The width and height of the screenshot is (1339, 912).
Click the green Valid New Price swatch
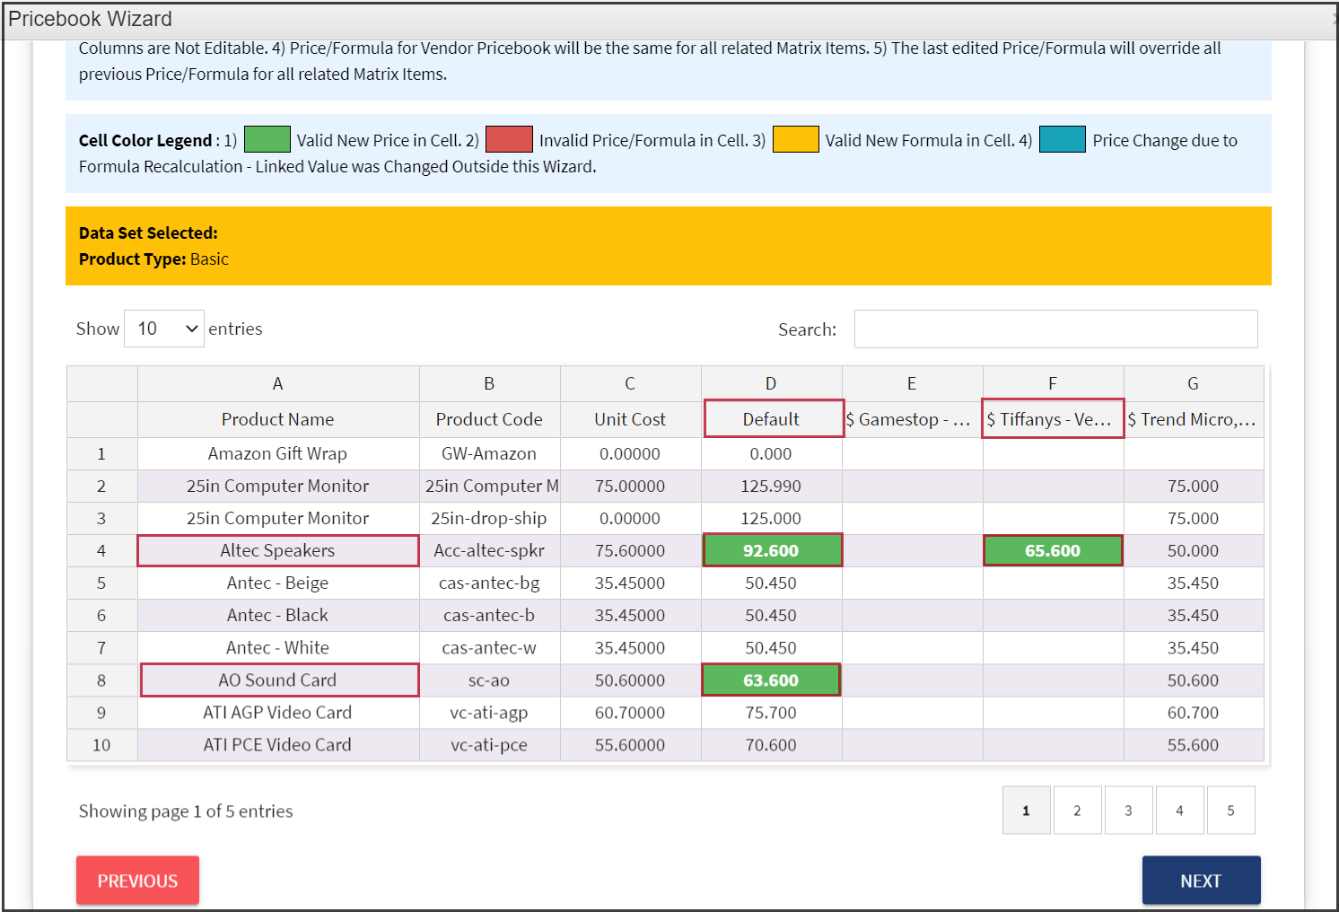tap(267, 139)
